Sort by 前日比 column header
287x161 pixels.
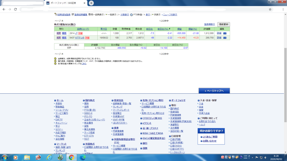149,29
